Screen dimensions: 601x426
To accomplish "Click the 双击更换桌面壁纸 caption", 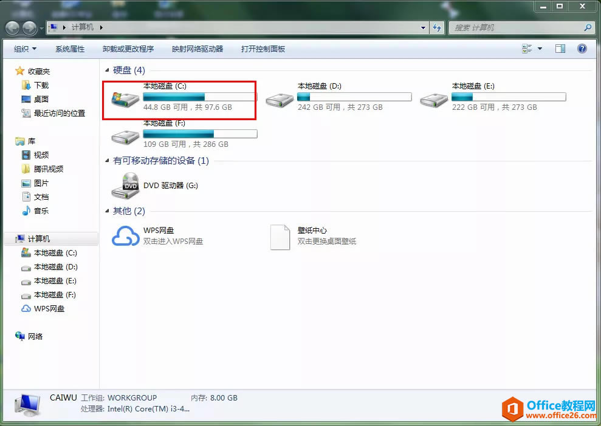I will pyautogui.click(x=327, y=242).
